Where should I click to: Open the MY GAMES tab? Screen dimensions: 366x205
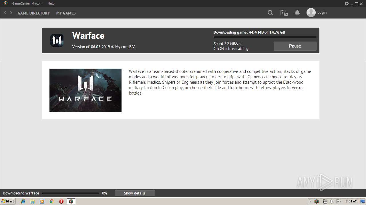tap(66, 13)
